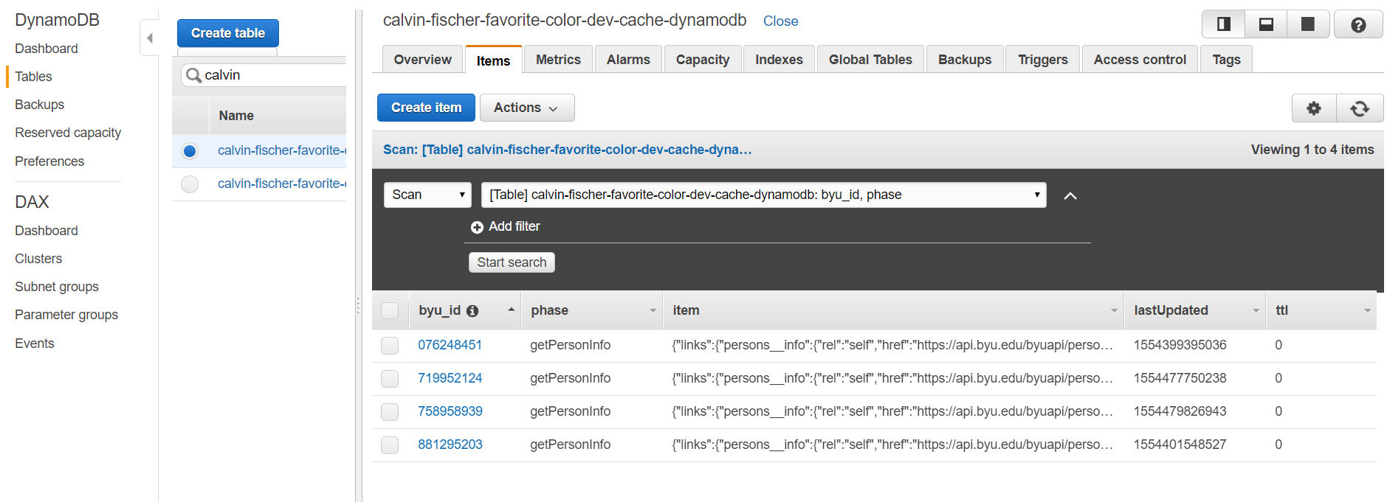
Task: Click the search magnifier icon
Action: click(193, 75)
